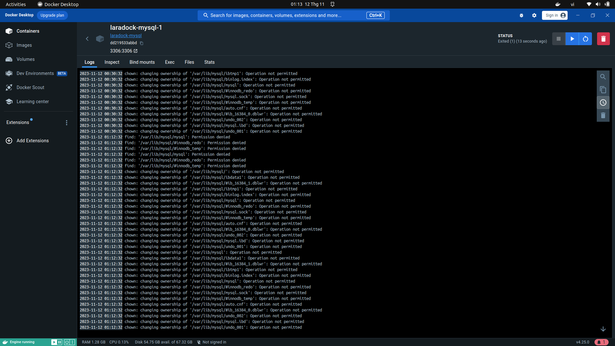Open the engine options kebab menu
This screenshot has height=346, width=615.
72,342
